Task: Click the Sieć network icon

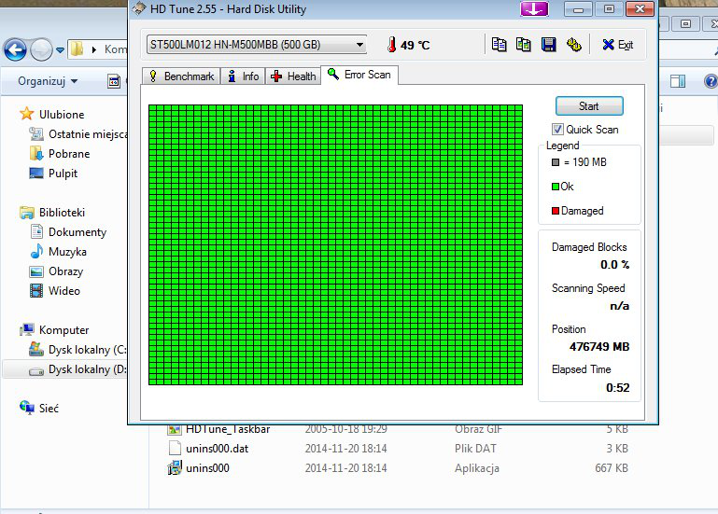Action: [26, 408]
